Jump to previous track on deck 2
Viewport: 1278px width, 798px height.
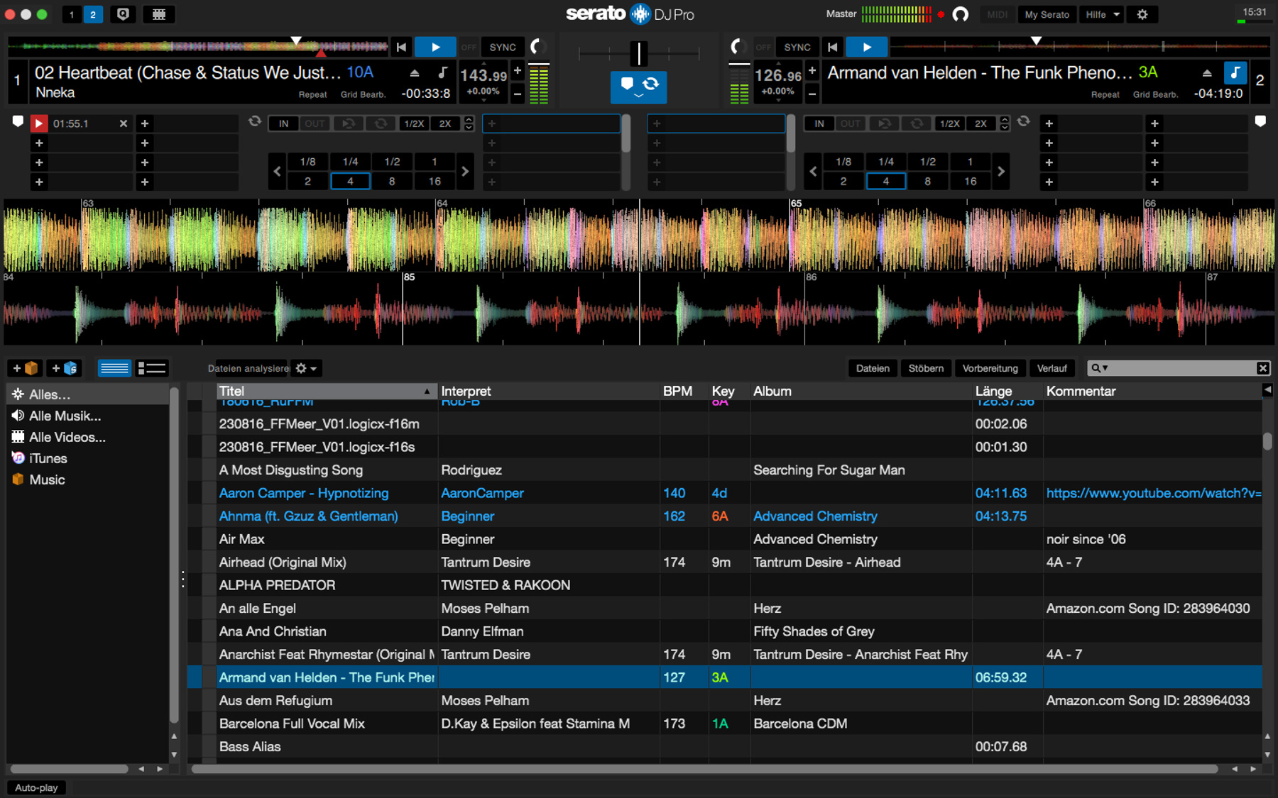[833, 48]
